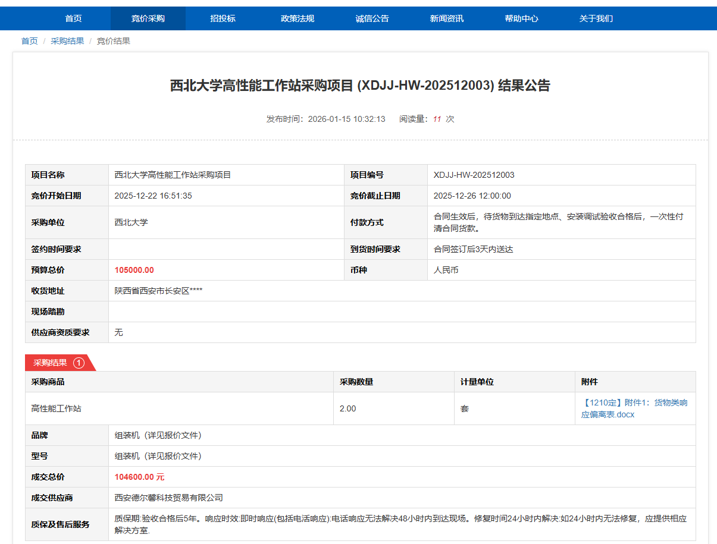This screenshot has height=544, width=717.
Task: Click the red budget amount 105000.00
Action: click(x=134, y=270)
